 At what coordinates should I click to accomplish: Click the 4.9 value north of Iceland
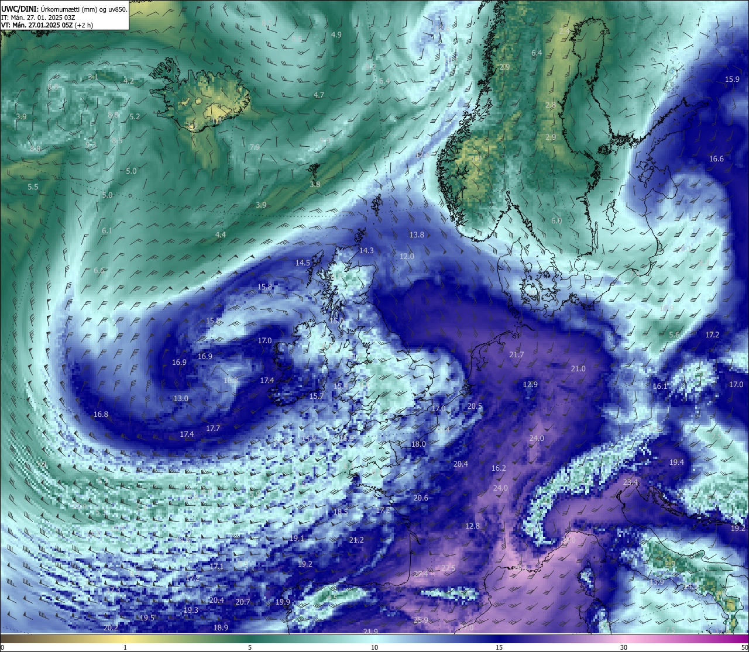coord(336,35)
